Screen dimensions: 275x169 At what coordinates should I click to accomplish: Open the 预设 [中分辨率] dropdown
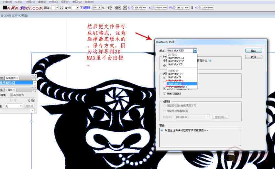(x=192, y=117)
